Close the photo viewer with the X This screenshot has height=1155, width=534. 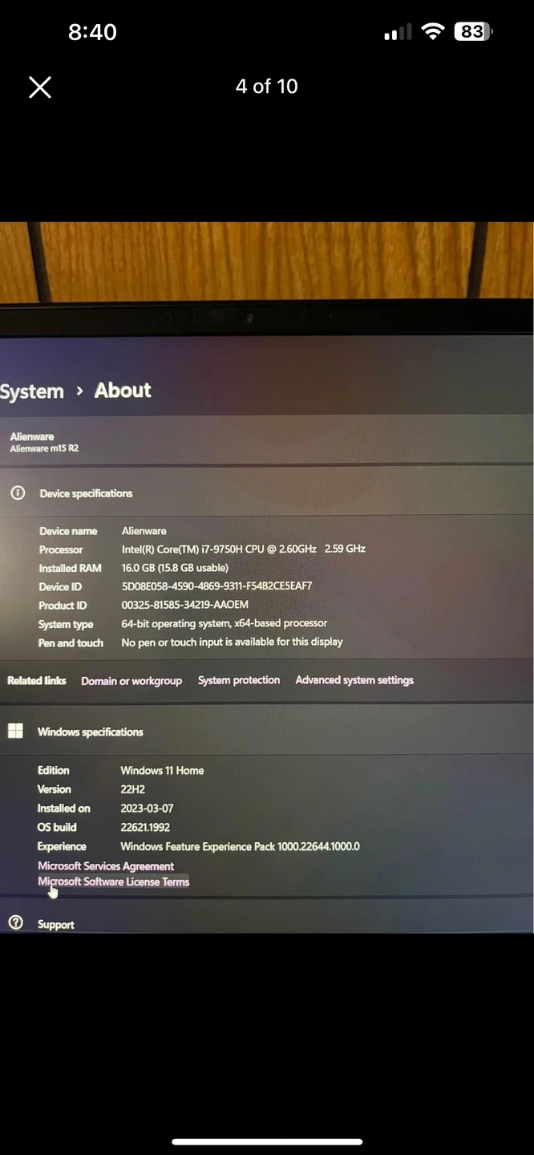click(x=40, y=87)
